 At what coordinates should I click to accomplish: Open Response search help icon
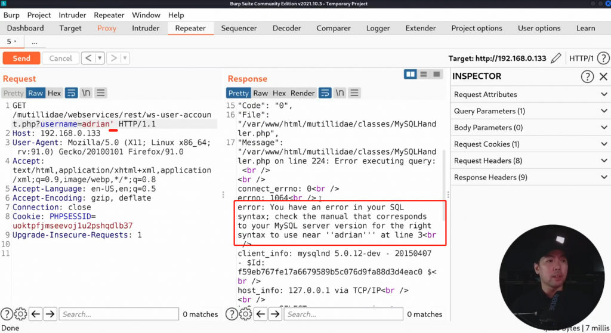point(232,314)
